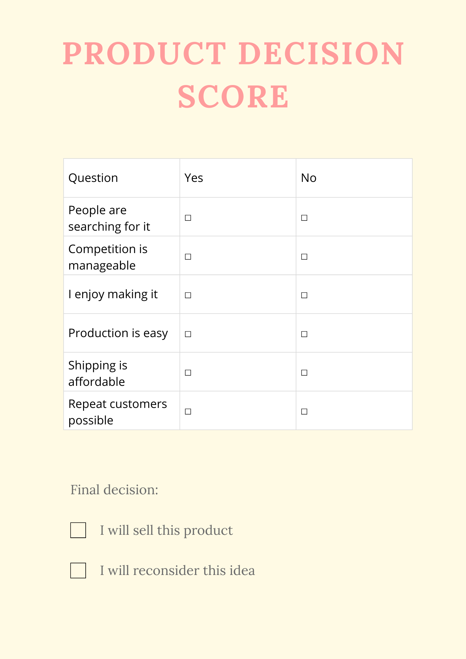Check Yes for Production is easy
Viewport: 466px width, 659px height.
(188, 334)
